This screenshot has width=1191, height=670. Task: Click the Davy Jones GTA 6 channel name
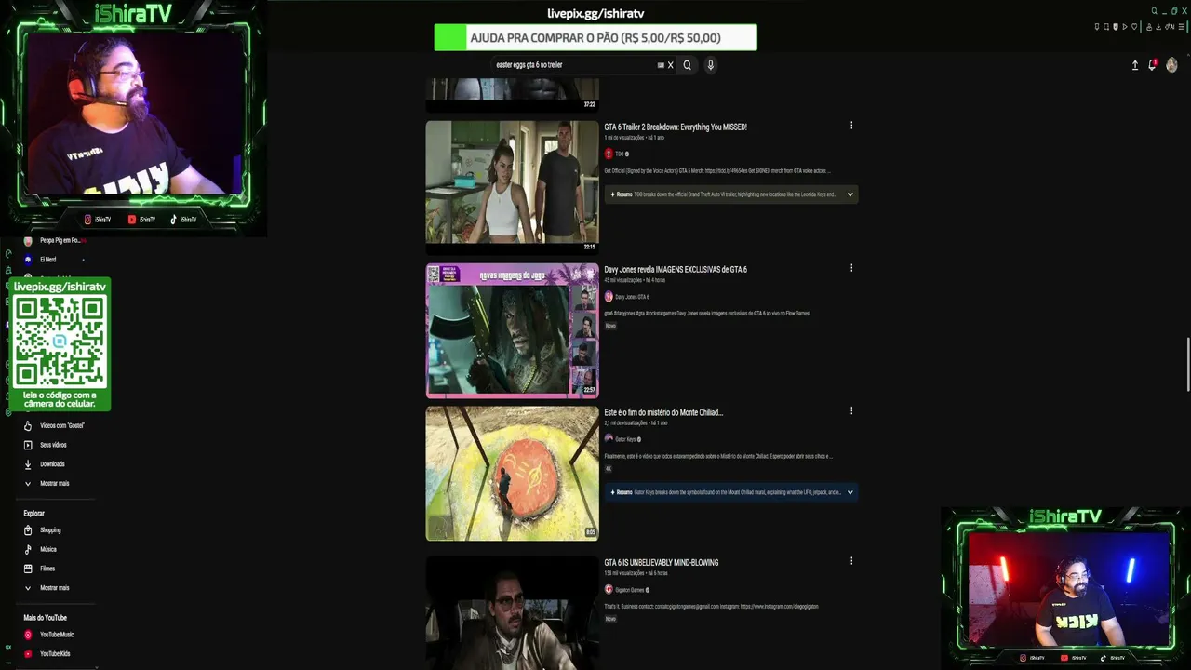632,297
